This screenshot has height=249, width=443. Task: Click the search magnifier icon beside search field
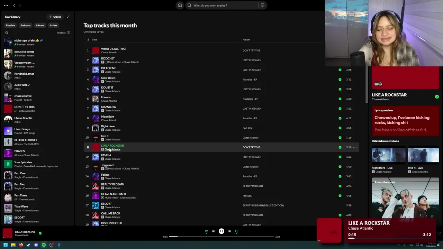(x=189, y=5)
